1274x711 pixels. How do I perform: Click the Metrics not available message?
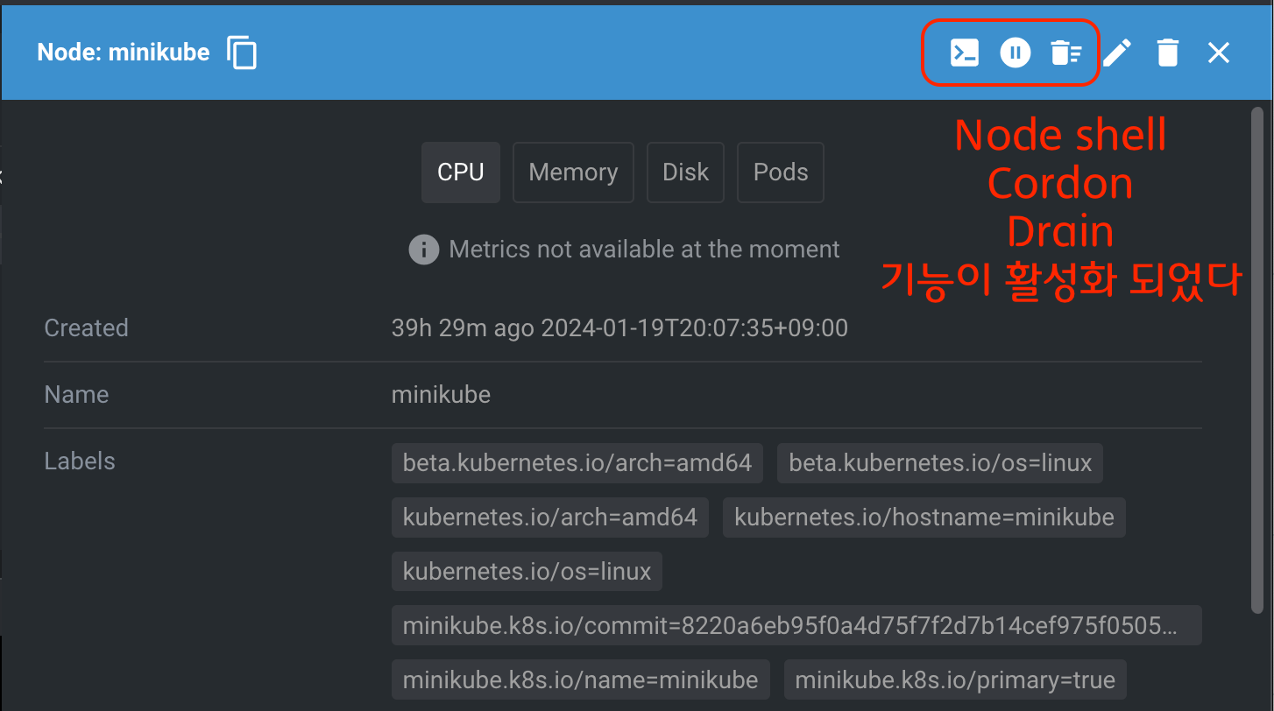644,250
